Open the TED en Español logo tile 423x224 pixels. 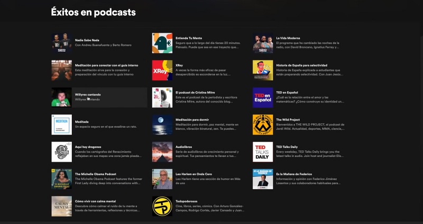(263, 98)
